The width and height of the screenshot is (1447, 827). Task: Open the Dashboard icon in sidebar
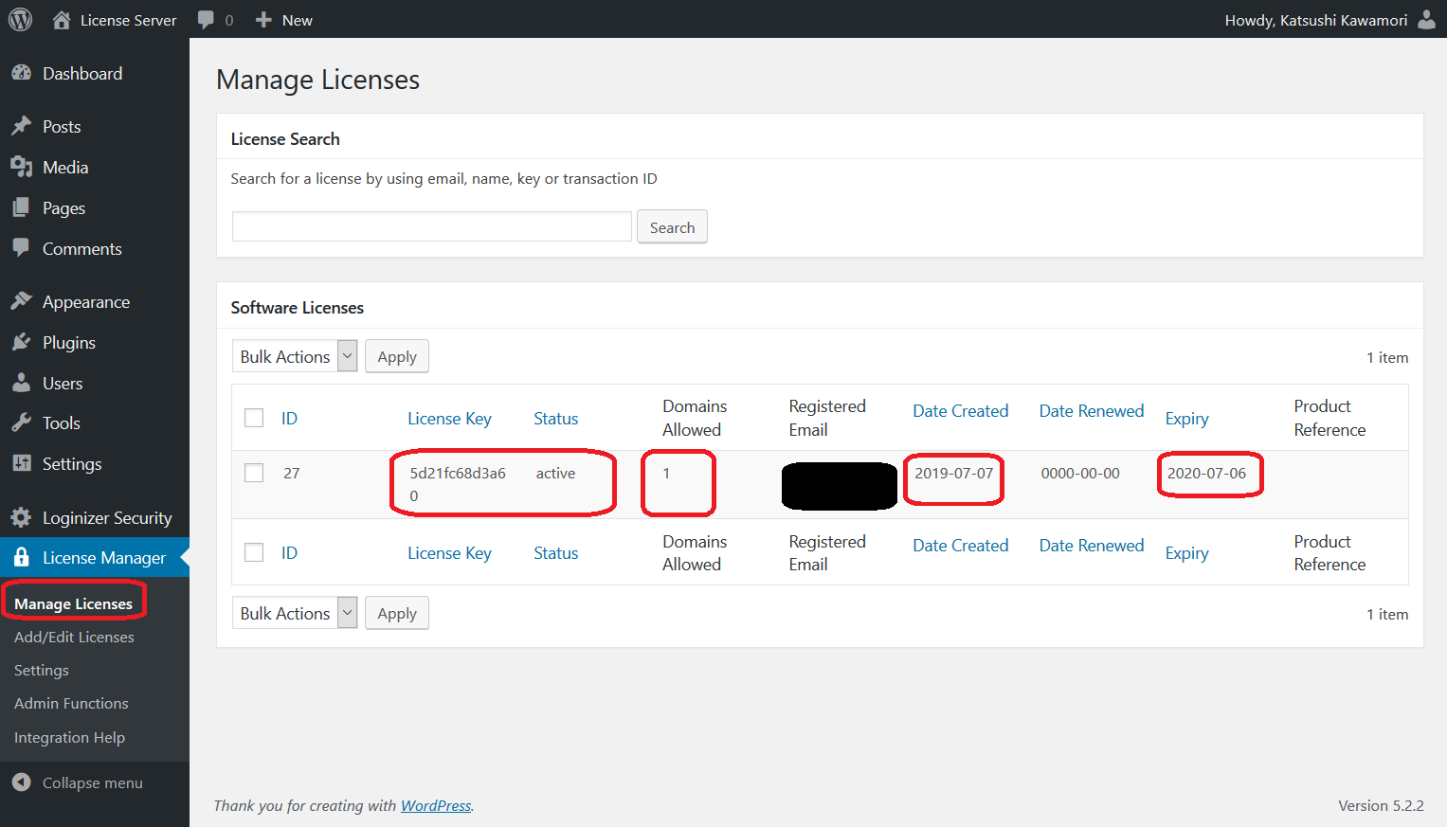click(x=21, y=73)
